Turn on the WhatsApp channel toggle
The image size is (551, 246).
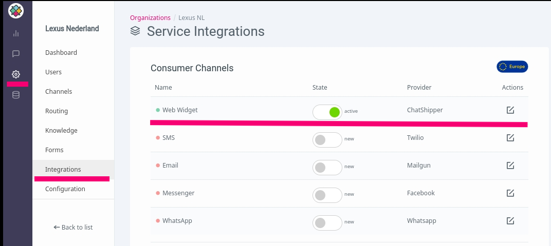click(327, 223)
